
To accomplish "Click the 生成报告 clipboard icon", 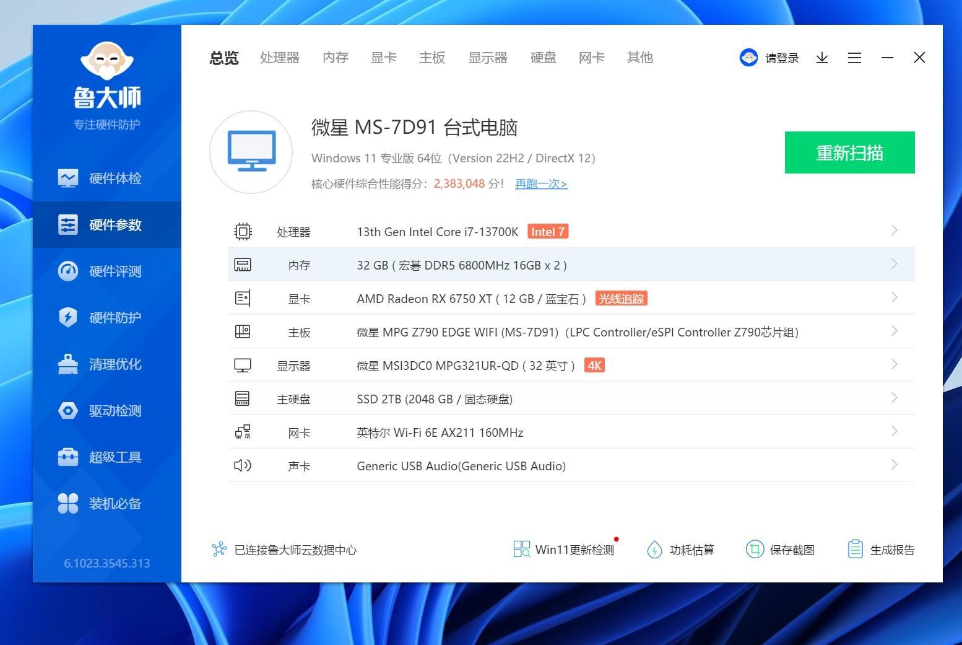I will click(x=855, y=549).
